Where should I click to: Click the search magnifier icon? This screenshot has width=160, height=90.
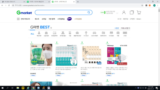coord(89,12)
